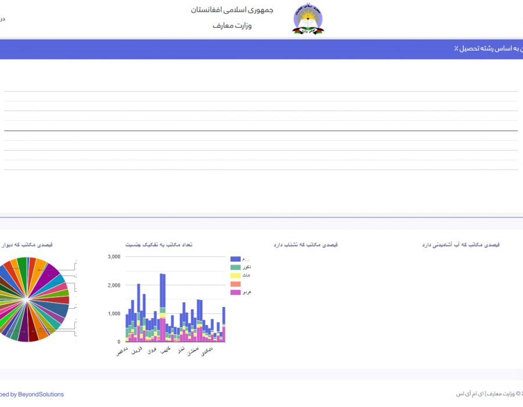Click the blue legend swatch in bar chart
Viewport: 523px width, 407px height.
[x=235, y=259]
